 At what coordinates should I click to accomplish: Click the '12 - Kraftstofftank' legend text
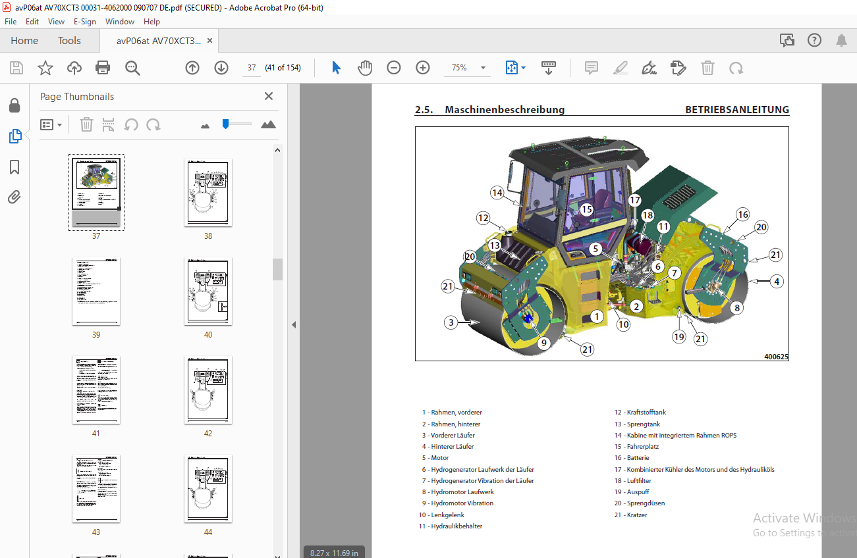(x=640, y=413)
